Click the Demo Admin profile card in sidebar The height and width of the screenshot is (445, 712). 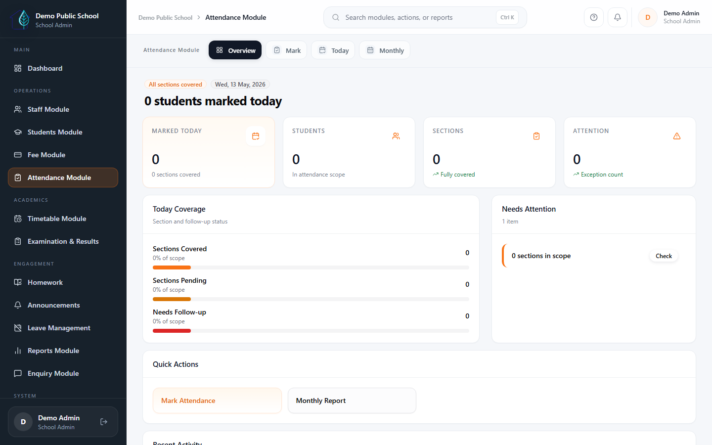pyautogui.click(x=63, y=422)
